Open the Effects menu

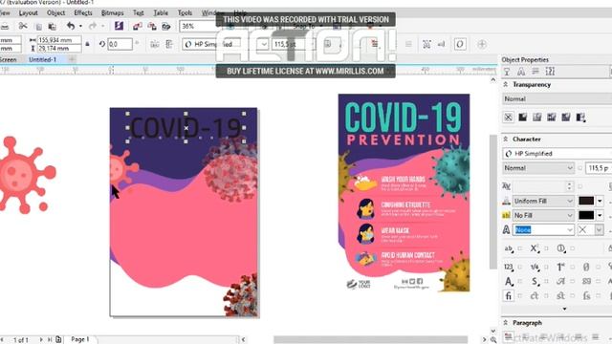tap(83, 12)
